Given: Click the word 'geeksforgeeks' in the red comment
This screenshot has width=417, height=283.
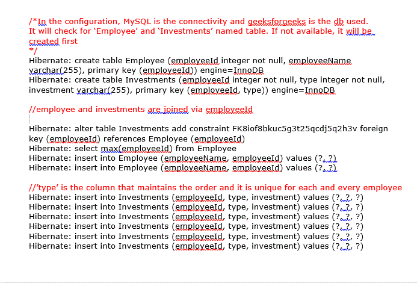Looking at the screenshot, I should pos(277,22).
